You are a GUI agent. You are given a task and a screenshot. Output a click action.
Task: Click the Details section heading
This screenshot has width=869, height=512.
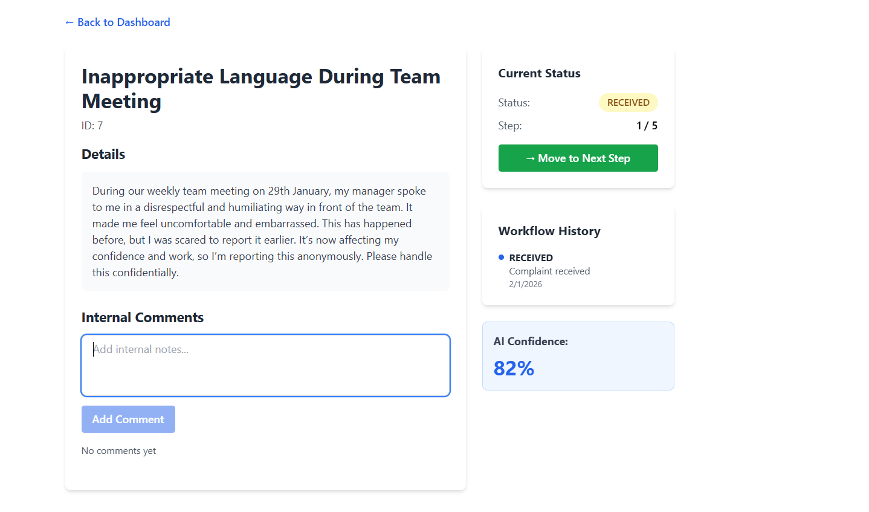[x=103, y=154]
